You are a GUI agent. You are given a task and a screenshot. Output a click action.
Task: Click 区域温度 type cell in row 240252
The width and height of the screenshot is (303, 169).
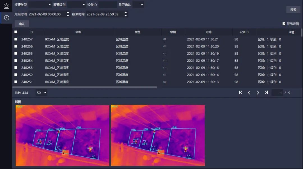tap(122, 75)
